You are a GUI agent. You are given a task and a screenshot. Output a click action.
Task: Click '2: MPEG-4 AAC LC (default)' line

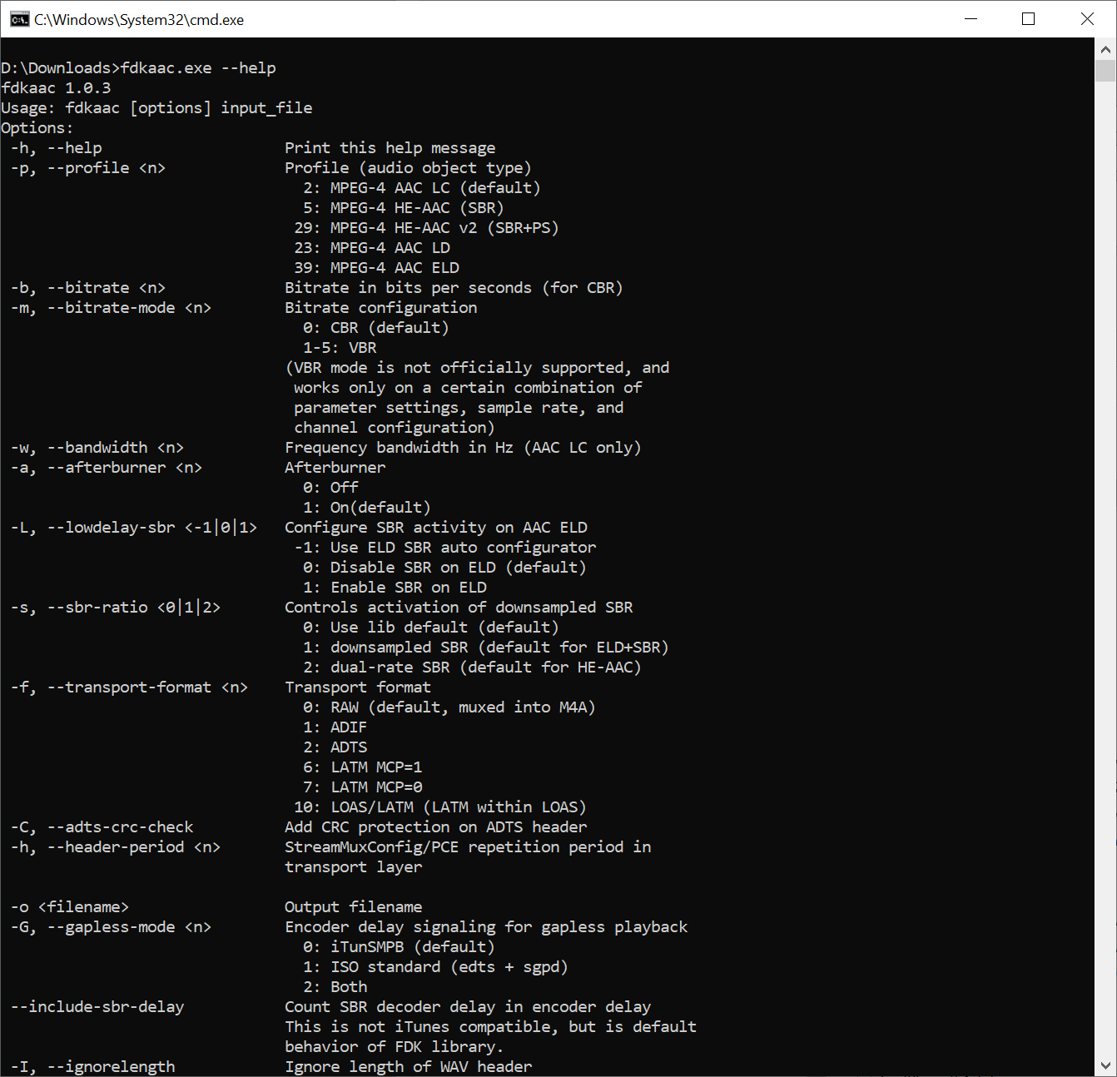(422, 188)
